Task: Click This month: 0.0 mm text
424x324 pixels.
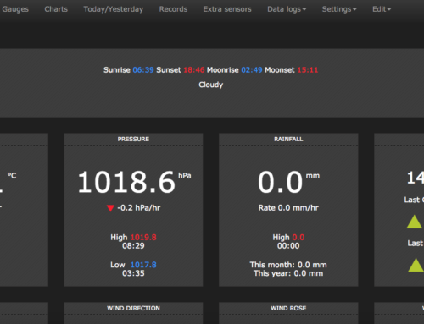Action: [x=288, y=265]
